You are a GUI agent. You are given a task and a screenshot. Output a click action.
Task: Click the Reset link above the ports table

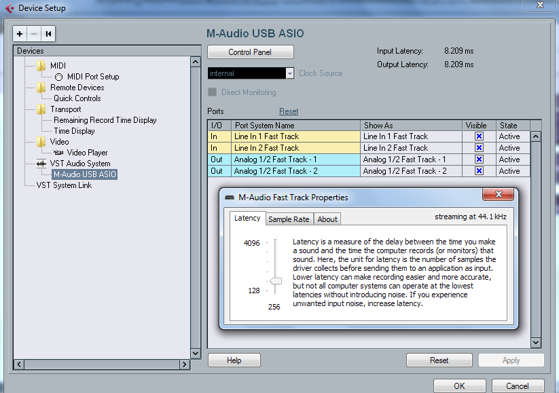289,111
